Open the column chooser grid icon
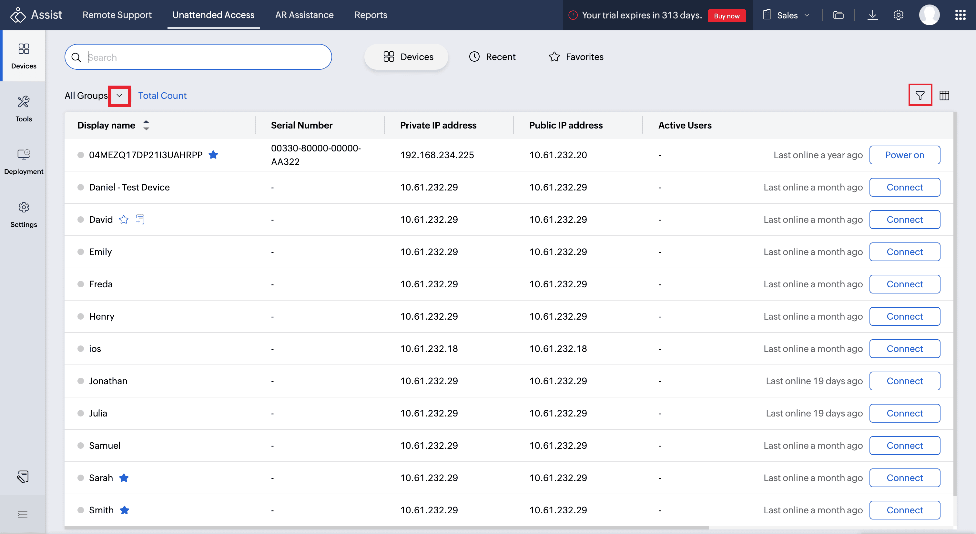This screenshot has height=534, width=976. [x=944, y=96]
